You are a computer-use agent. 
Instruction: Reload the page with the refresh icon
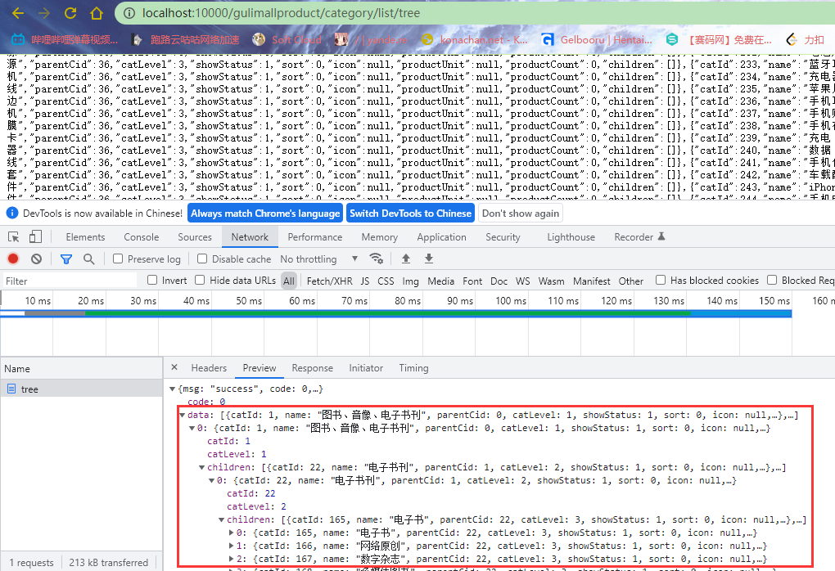click(x=70, y=13)
